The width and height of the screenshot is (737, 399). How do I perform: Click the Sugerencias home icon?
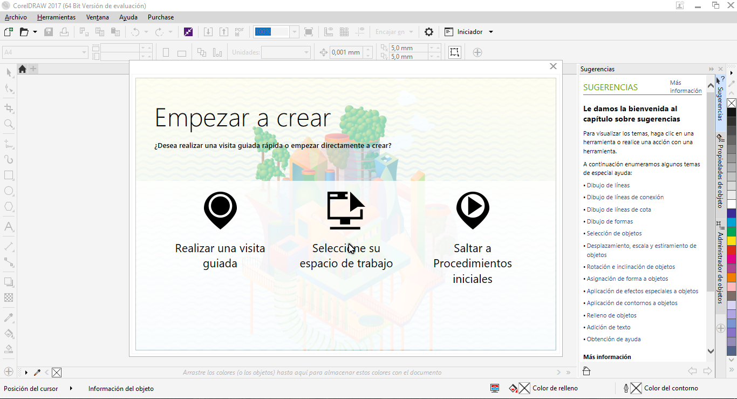click(587, 371)
